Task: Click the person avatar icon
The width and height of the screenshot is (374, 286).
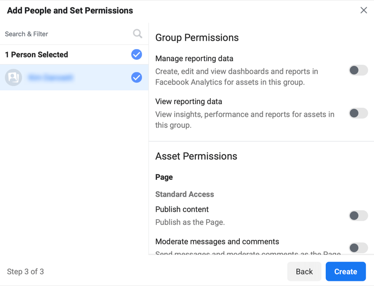Action: [x=14, y=78]
